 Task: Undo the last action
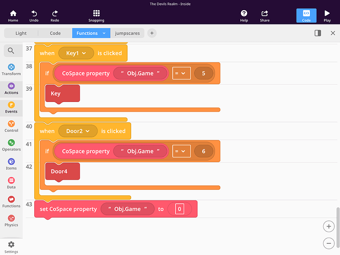pos(34,13)
